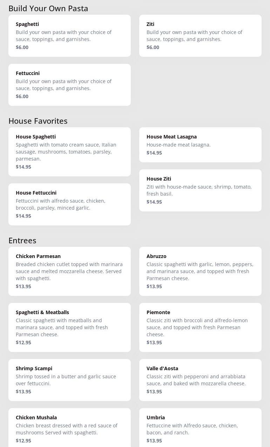Click the Entrees section heading
270x447 pixels.
click(22, 241)
